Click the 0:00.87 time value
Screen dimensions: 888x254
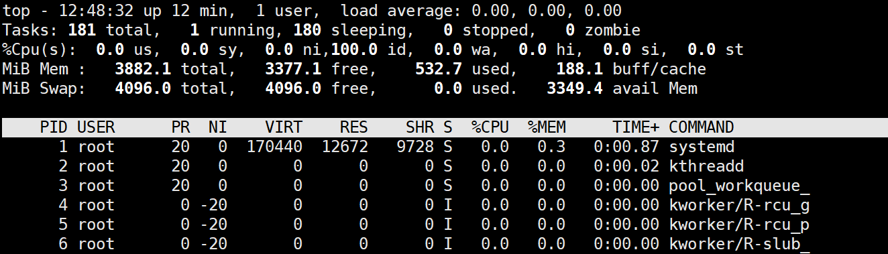click(x=626, y=147)
